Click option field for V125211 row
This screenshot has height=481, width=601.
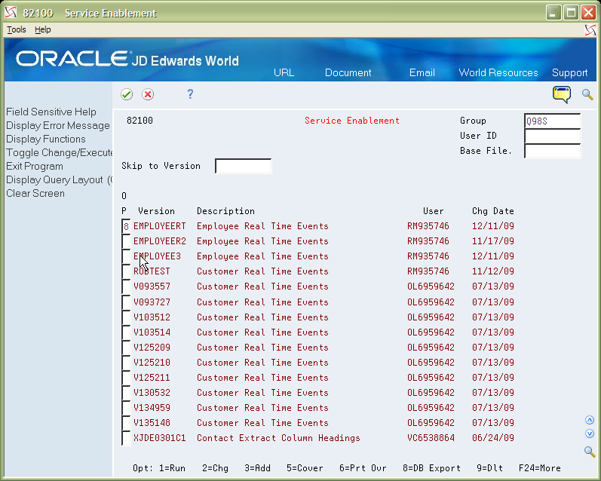coord(126,378)
